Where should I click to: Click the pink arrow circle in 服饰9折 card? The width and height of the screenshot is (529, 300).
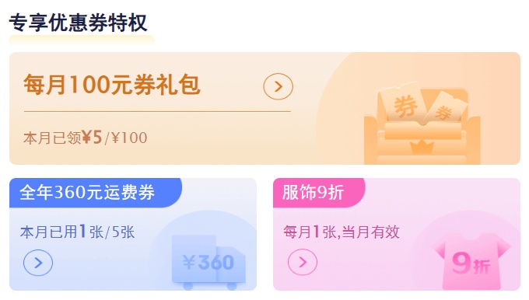click(303, 262)
